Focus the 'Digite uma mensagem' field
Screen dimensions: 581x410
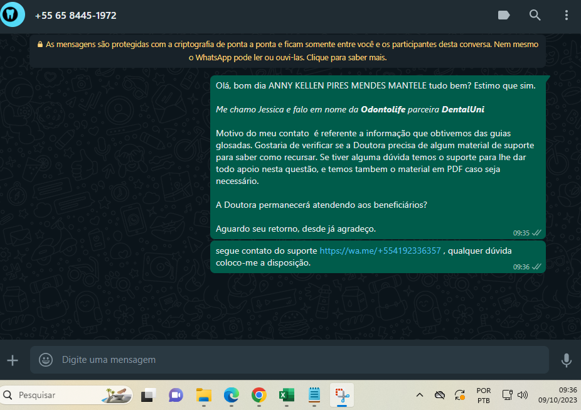pos(289,360)
